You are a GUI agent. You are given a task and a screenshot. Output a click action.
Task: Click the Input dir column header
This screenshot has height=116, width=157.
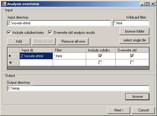tap(36, 50)
